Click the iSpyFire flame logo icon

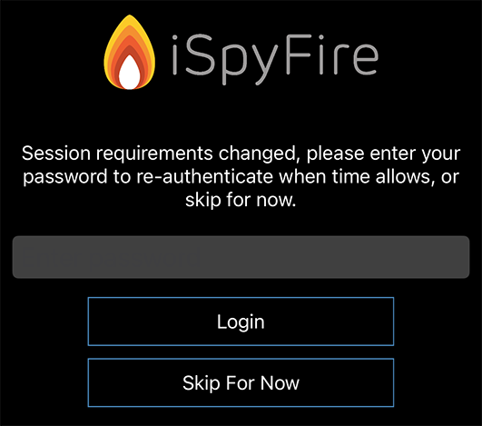(x=130, y=53)
